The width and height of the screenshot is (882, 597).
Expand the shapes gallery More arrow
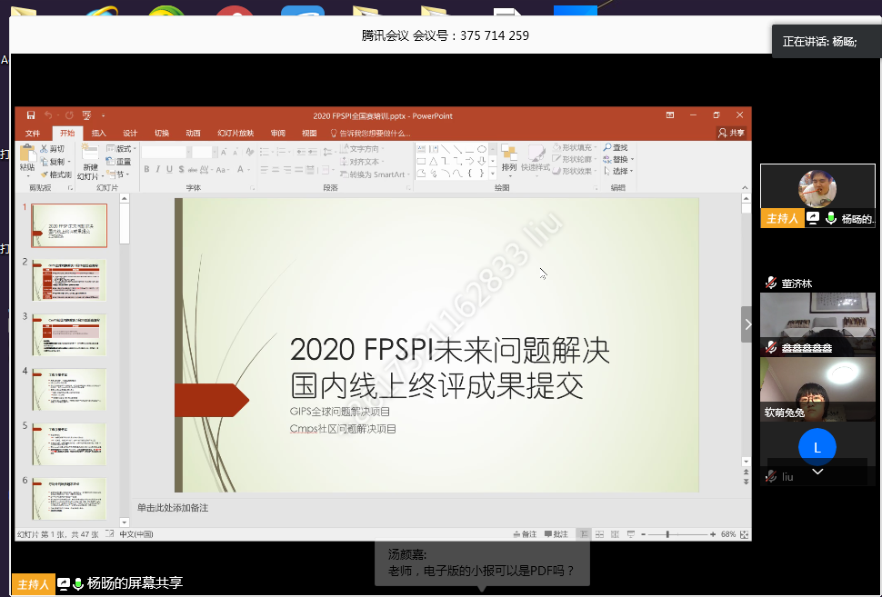pyautogui.click(x=493, y=174)
